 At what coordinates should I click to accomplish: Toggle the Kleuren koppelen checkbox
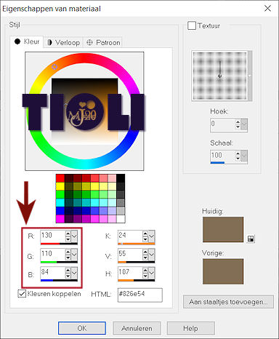(22, 294)
